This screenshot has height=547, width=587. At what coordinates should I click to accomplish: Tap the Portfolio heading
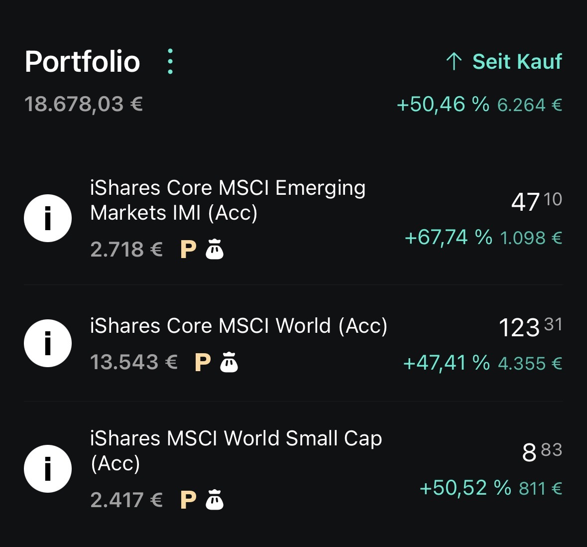point(82,61)
